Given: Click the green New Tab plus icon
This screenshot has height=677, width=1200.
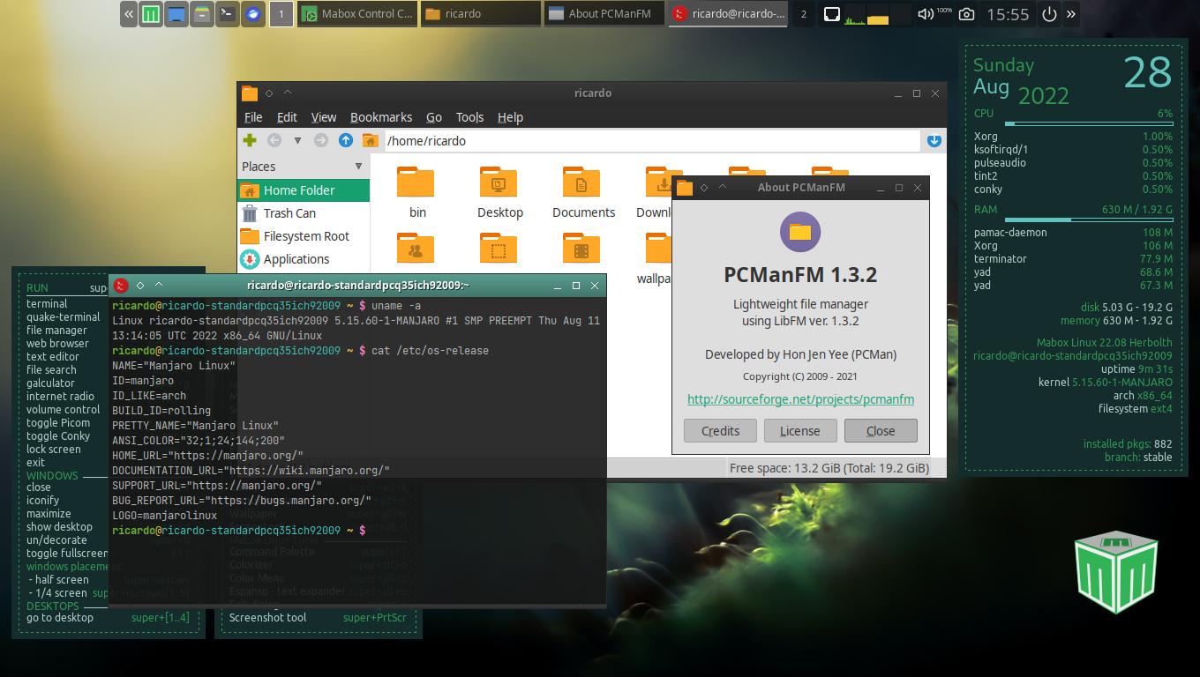Looking at the screenshot, I should tap(250, 140).
